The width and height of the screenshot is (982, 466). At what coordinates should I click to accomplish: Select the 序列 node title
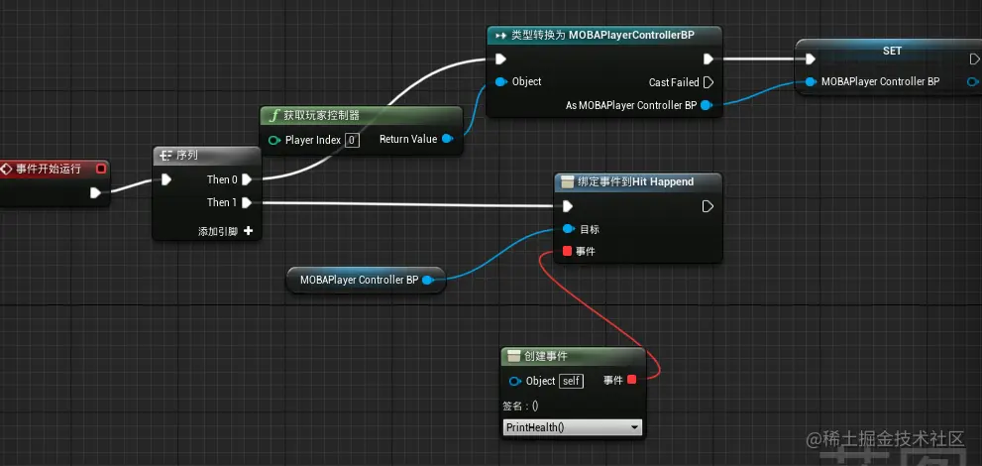click(188, 156)
